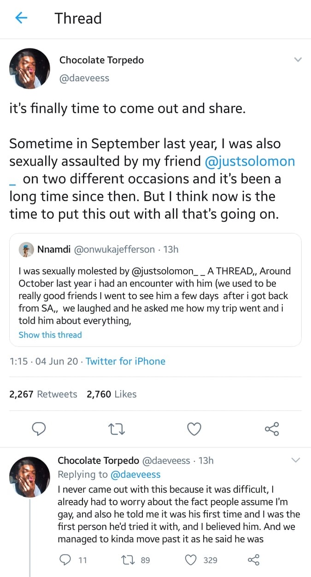Go back using the back arrow
Screen dimensions: 311x577
pyautogui.click(x=21, y=18)
